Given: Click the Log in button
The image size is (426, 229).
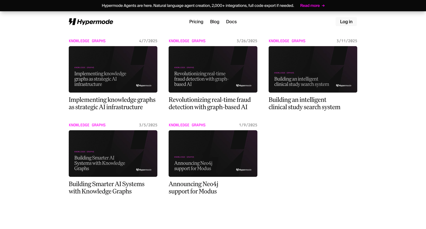Looking at the screenshot, I should click(346, 22).
